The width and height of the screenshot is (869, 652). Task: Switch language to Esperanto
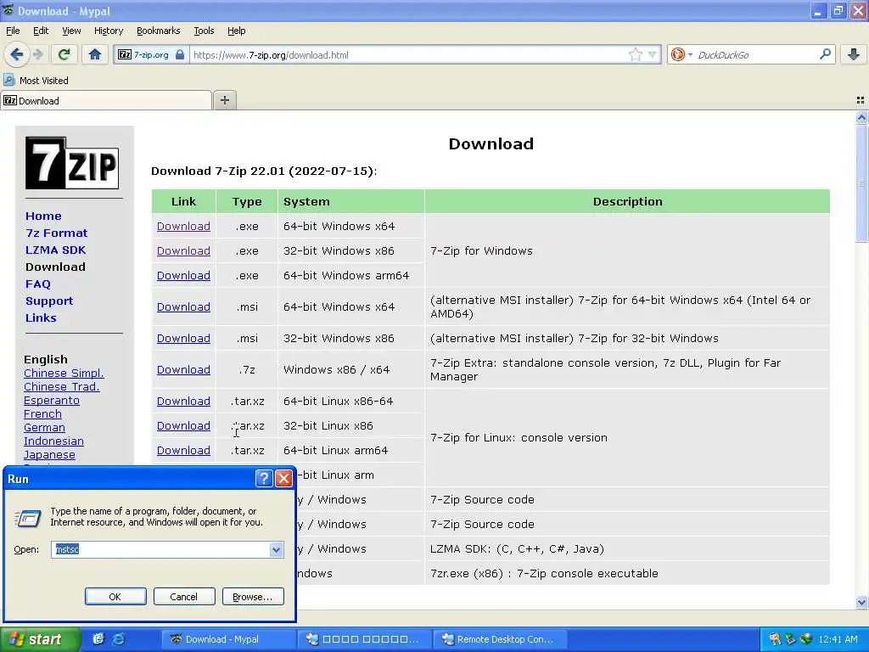tap(52, 401)
